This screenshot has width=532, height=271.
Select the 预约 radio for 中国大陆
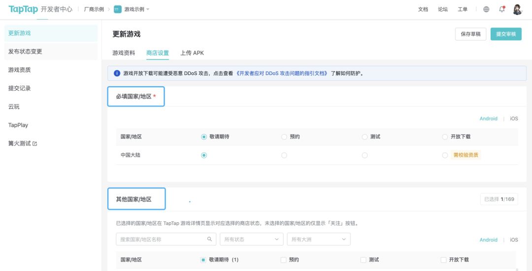284,155
